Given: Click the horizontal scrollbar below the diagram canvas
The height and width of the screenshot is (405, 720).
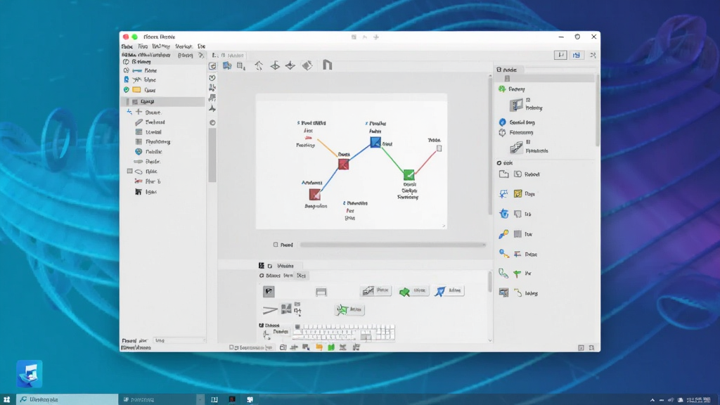Looking at the screenshot, I should pyautogui.click(x=392, y=245).
